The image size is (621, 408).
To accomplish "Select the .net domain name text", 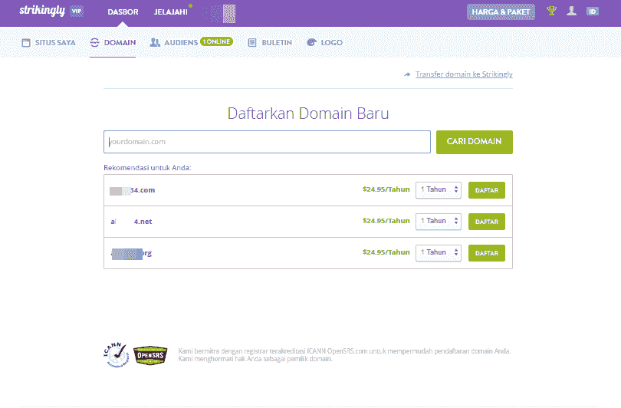I will click(x=131, y=222).
